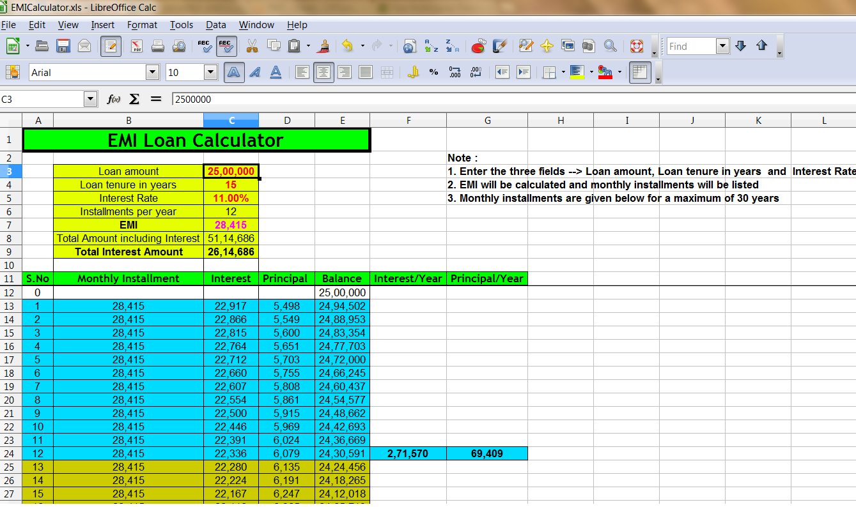
Task: Toggle Underline formatting
Action: [276, 72]
